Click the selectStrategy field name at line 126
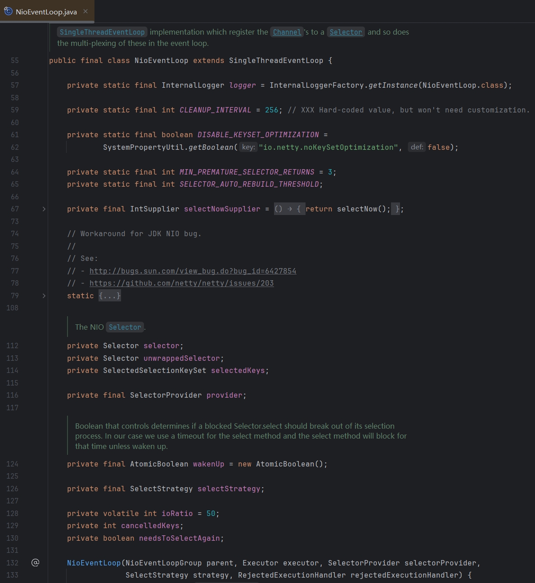Viewport: 535px width, 583px height. [x=229, y=489]
